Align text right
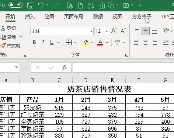 click(154, 43)
